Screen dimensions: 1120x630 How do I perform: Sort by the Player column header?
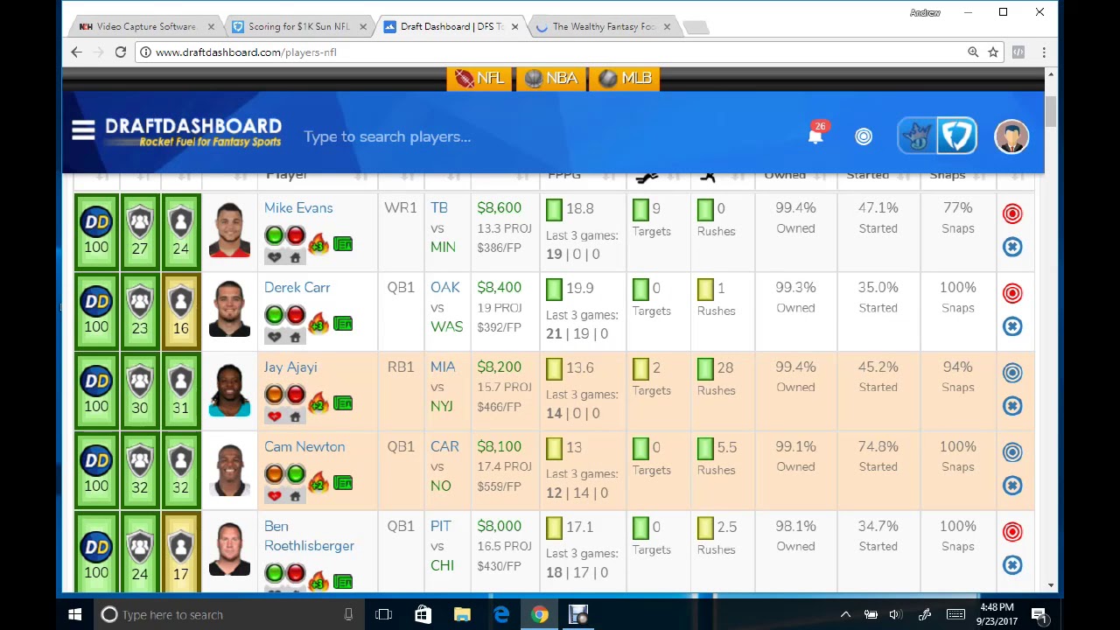(287, 176)
